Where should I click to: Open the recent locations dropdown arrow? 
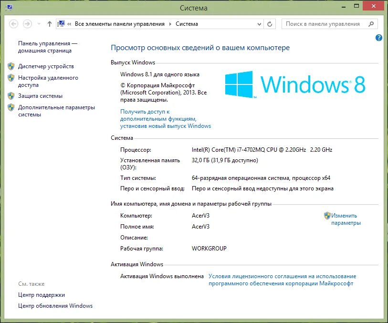click(x=39, y=24)
